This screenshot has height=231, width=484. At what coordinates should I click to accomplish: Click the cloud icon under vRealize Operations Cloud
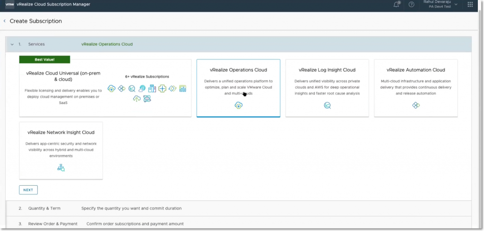pyautogui.click(x=238, y=105)
